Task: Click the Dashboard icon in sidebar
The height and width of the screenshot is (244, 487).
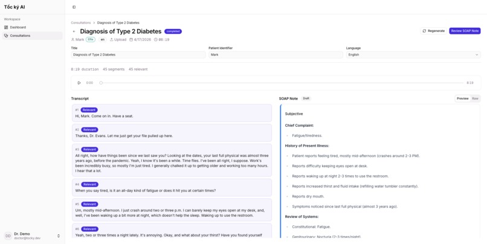Action: [x=6, y=27]
